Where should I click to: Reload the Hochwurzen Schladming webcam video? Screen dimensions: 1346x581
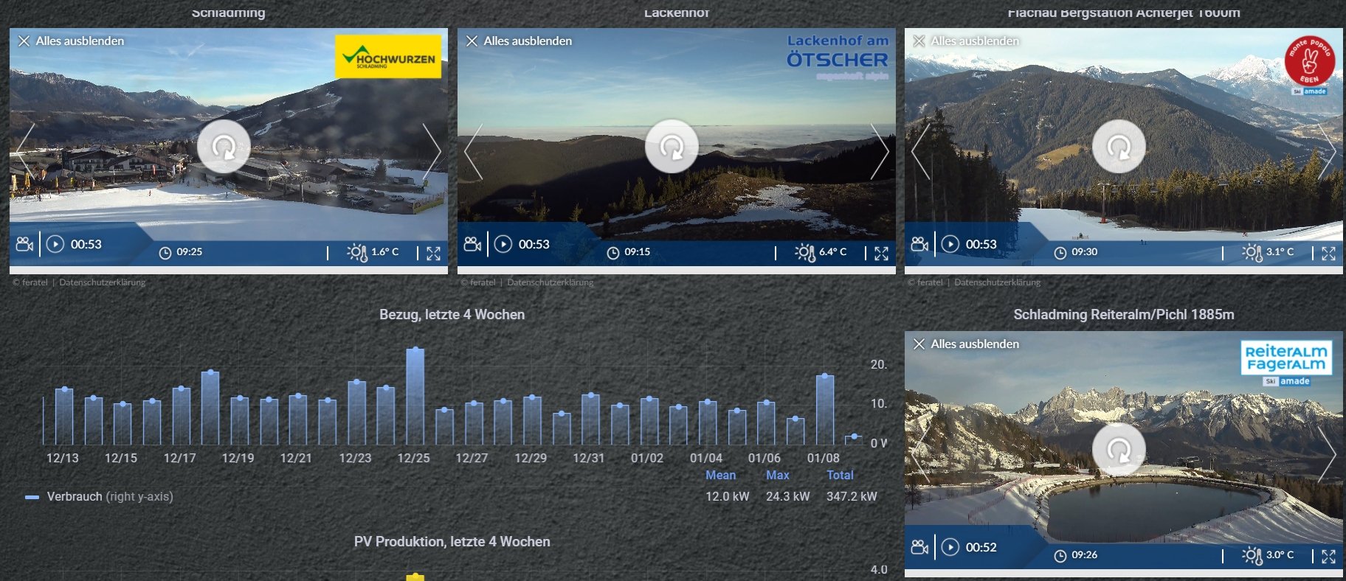[x=224, y=147]
